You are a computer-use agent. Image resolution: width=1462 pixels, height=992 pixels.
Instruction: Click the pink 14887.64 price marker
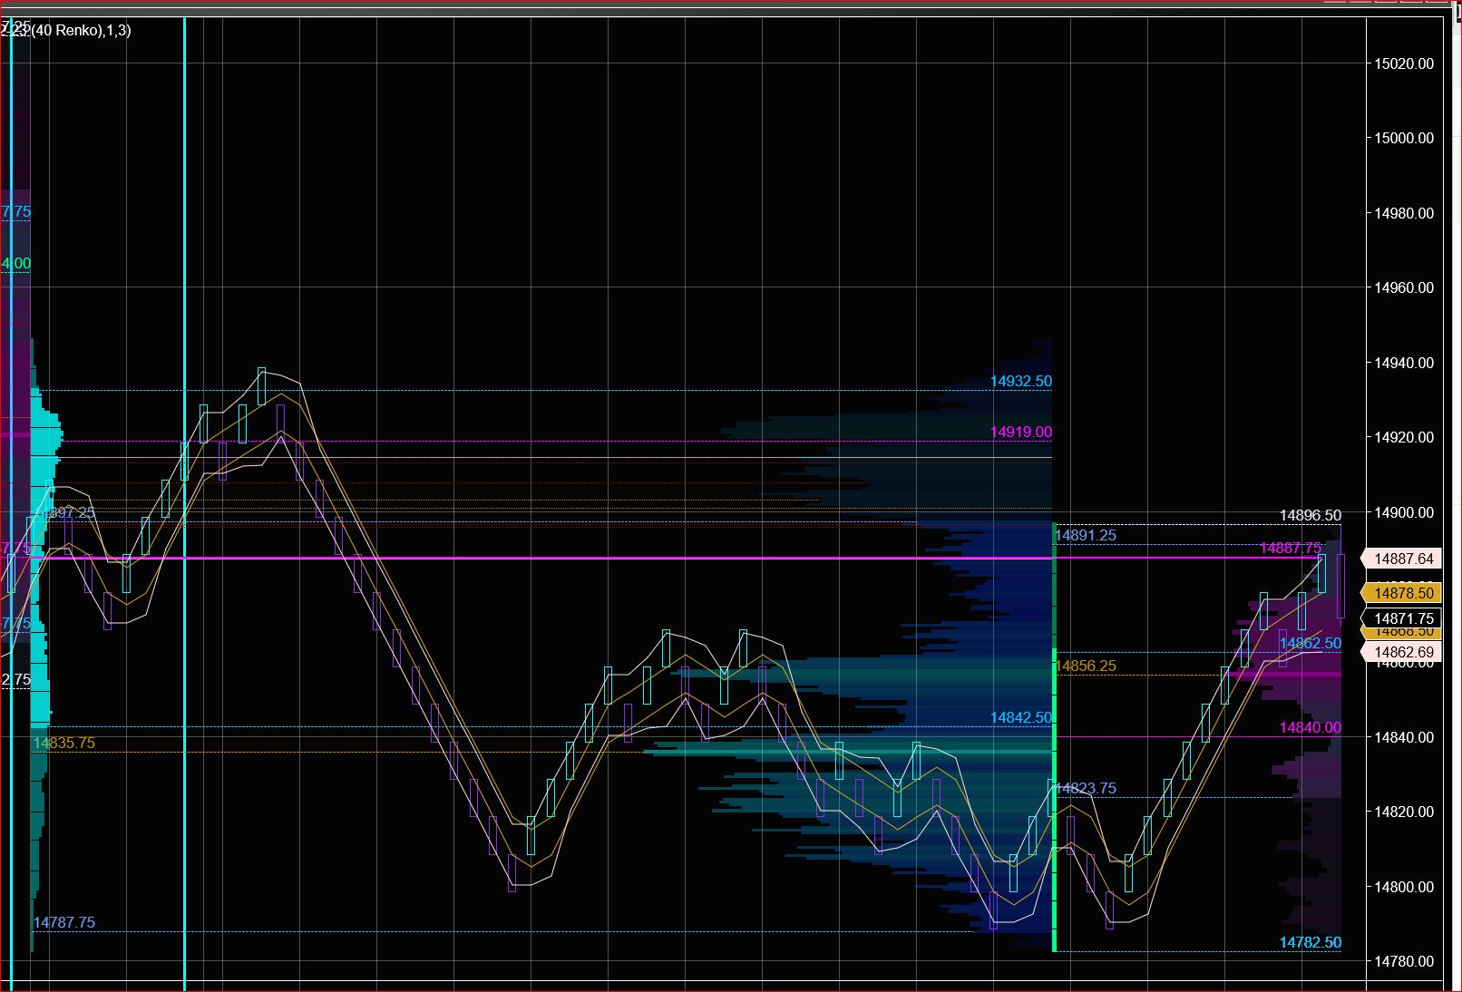point(1400,559)
